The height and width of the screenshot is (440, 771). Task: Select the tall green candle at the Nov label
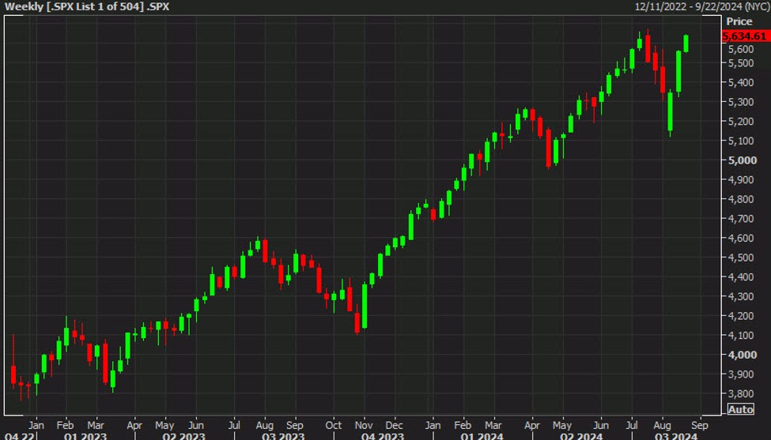(x=365, y=306)
